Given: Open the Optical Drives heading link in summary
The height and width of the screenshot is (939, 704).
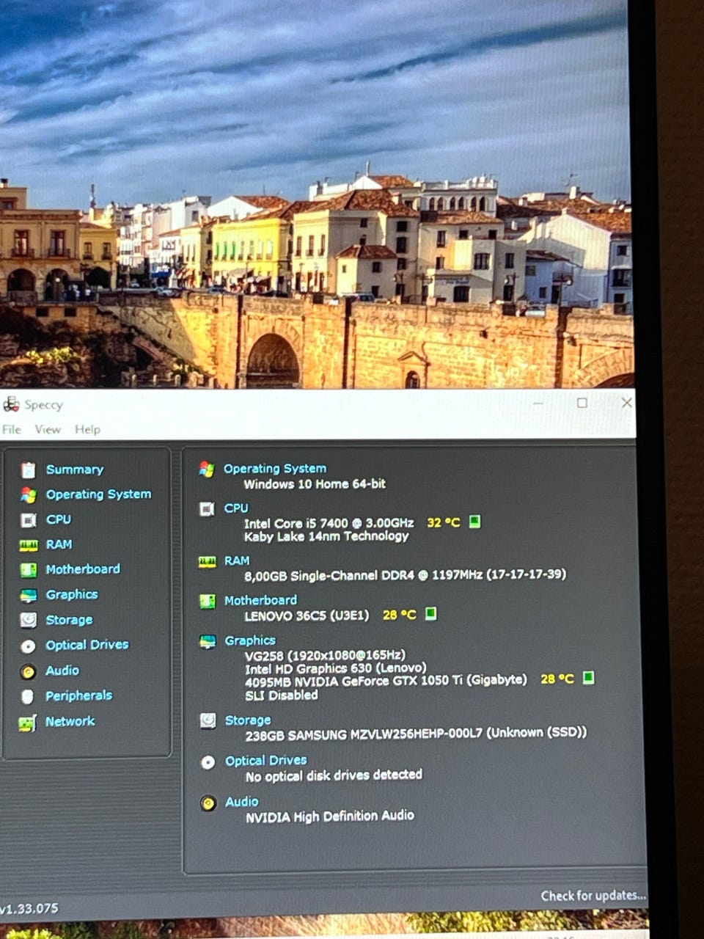Looking at the screenshot, I should 265,761.
